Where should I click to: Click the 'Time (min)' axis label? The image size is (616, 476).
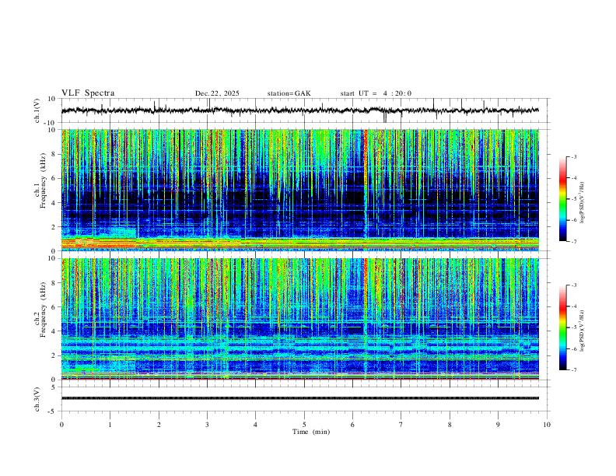311,432
